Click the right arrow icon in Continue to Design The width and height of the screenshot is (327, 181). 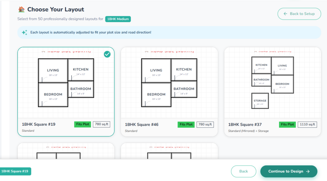(x=308, y=171)
